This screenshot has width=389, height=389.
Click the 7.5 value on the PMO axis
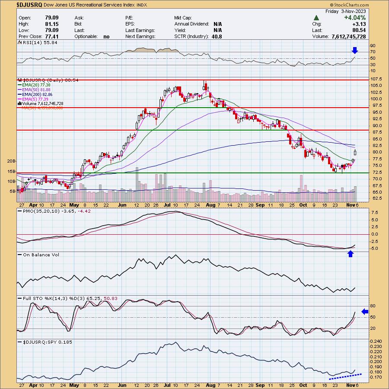pyautogui.click(x=375, y=213)
